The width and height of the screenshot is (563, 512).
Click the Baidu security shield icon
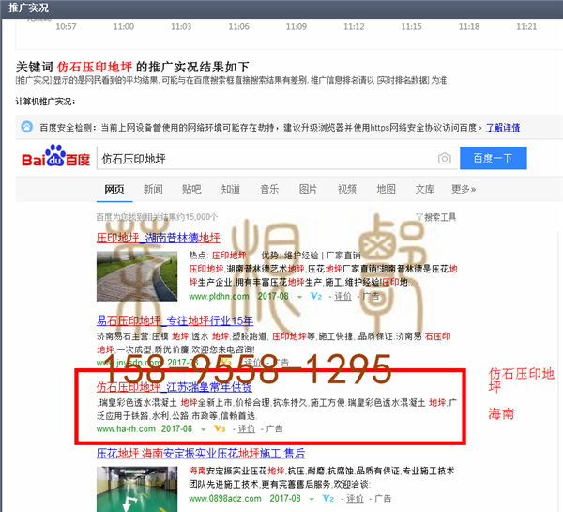coord(26,127)
